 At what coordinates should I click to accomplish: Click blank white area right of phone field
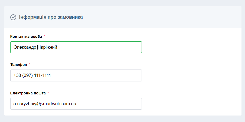pyautogui.click(x=190, y=75)
